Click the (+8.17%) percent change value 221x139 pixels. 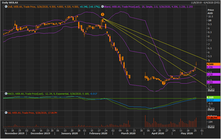[94, 7]
